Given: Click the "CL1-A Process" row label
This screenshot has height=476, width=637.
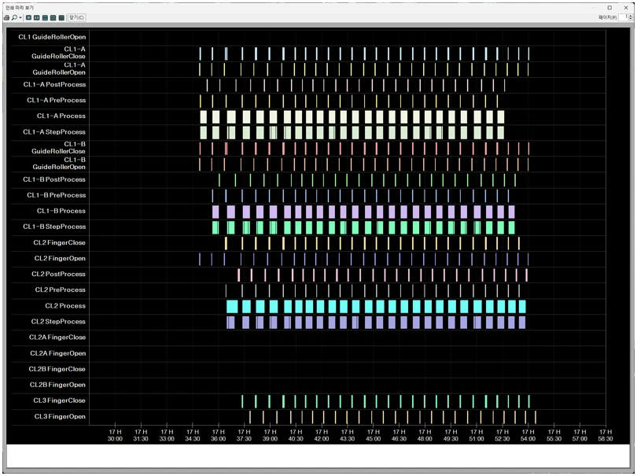Looking at the screenshot, I should pyautogui.click(x=61, y=116).
